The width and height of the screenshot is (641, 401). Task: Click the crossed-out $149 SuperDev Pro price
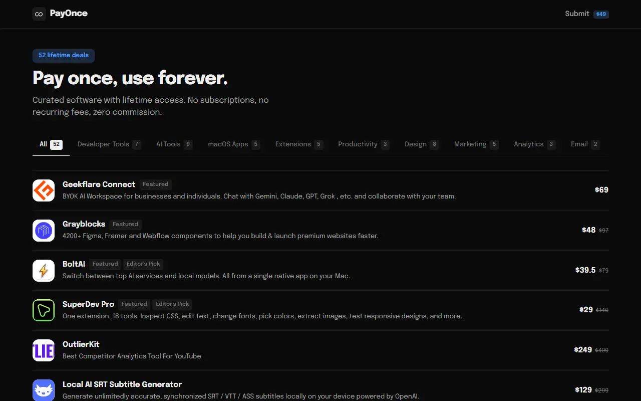[602, 310]
